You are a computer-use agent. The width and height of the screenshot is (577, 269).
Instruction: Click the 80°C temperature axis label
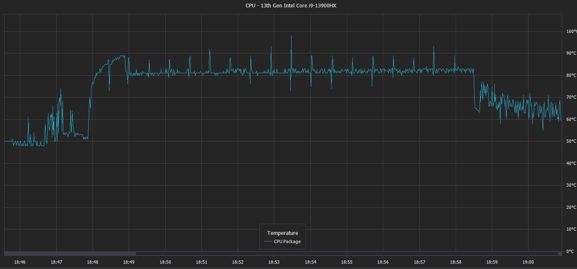tap(571, 75)
